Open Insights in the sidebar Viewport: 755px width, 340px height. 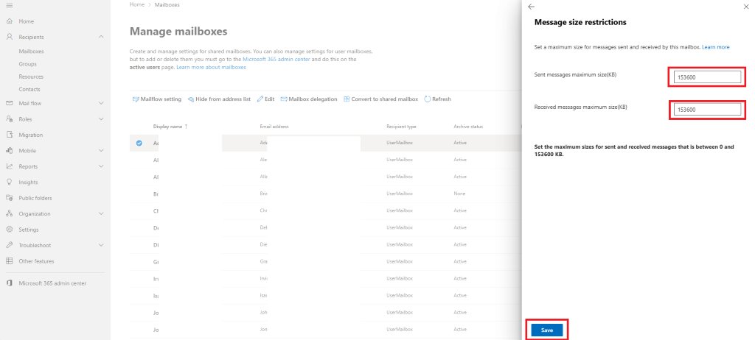(29, 183)
